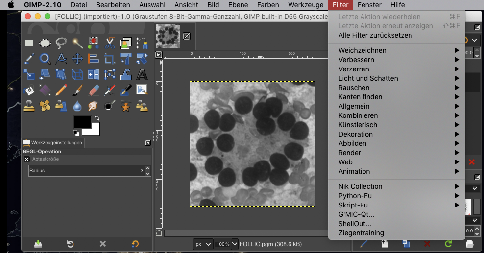Launch G'MIC-Qt... filter
The image size is (484, 253).
click(x=356, y=214)
